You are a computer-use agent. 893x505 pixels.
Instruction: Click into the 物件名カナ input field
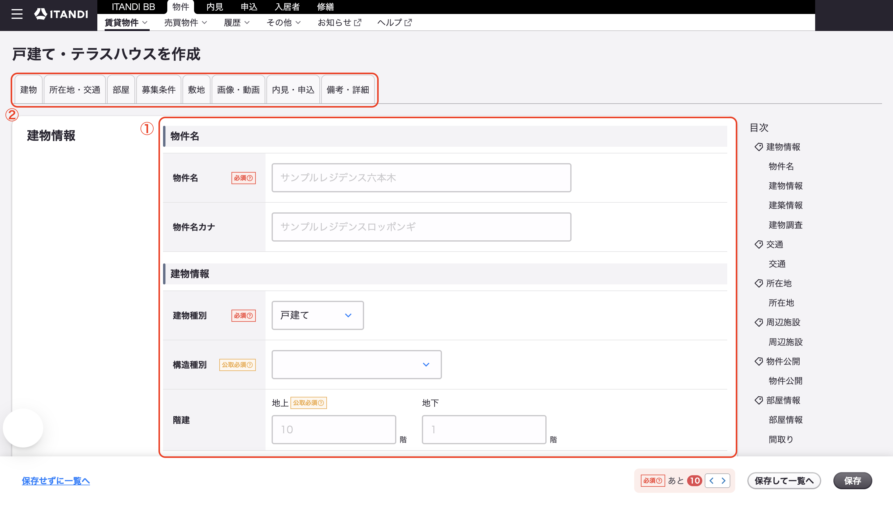pos(421,227)
